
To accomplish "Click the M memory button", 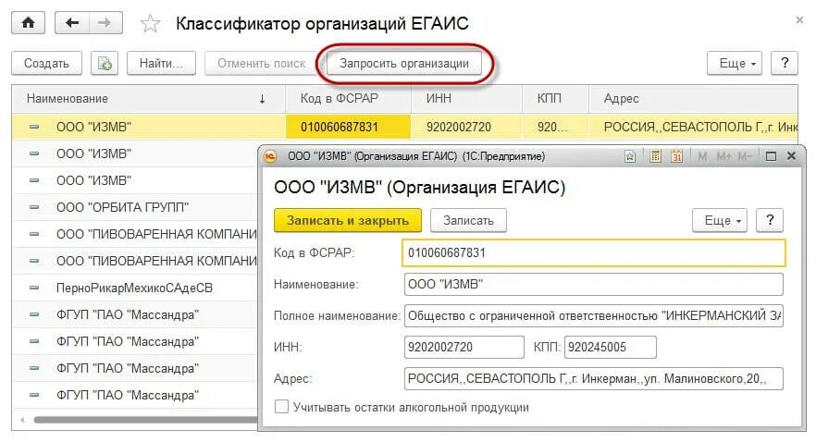I will 702,156.
